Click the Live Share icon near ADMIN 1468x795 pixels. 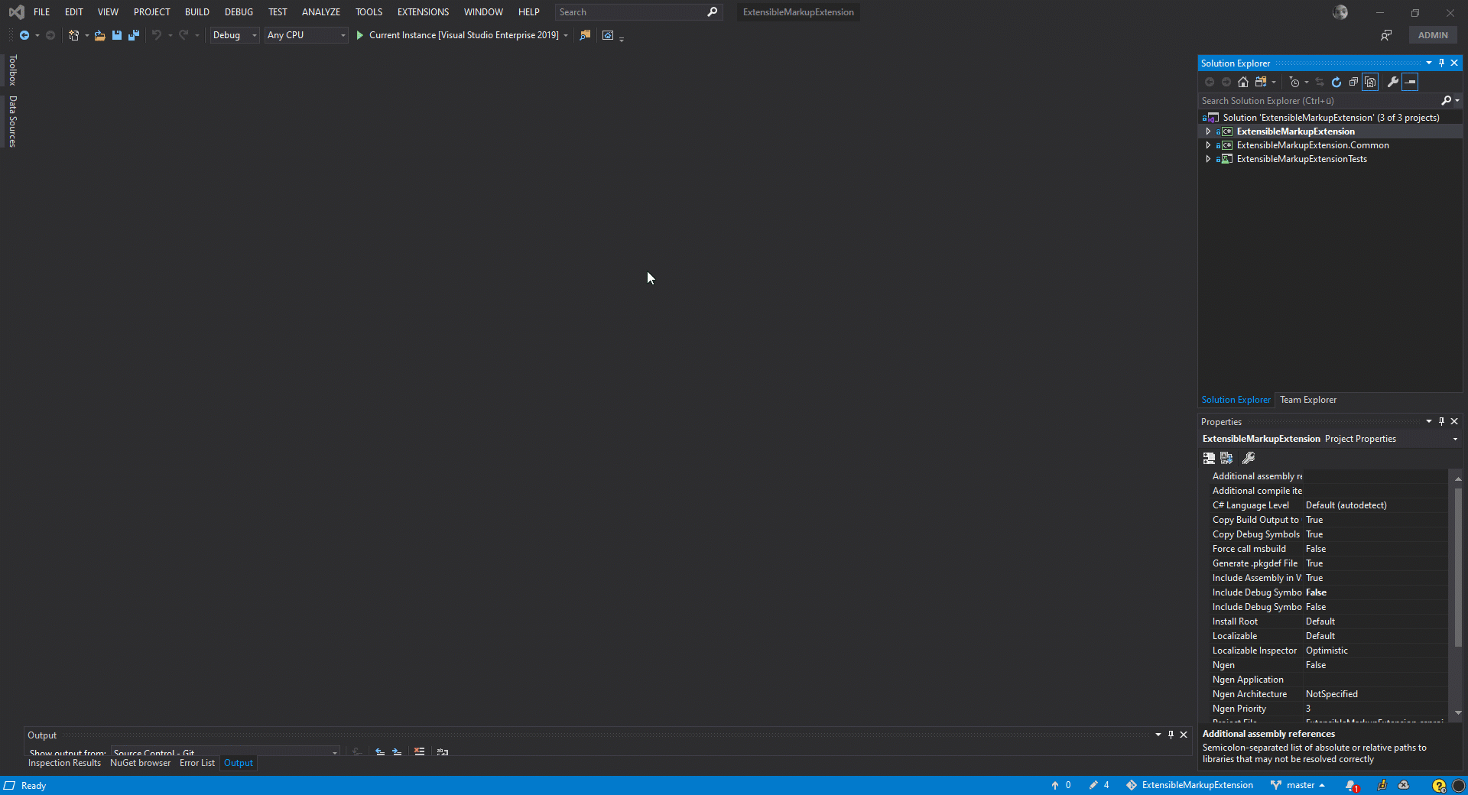click(1386, 35)
